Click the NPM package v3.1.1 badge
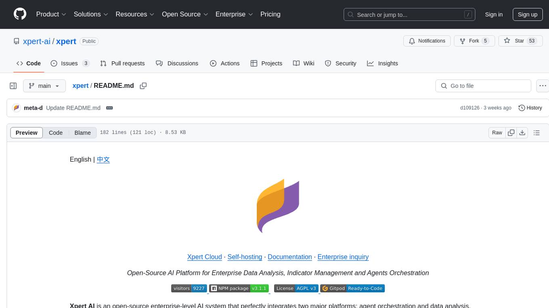This screenshot has height=308, width=549. 239,288
